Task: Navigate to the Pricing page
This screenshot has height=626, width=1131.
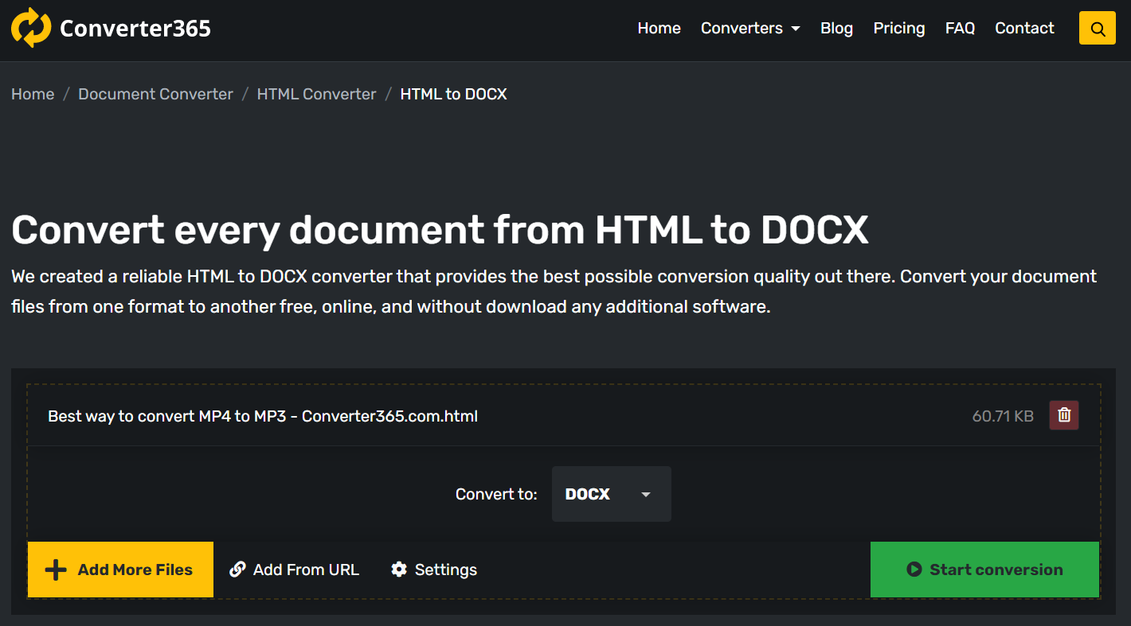Action: [898, 29]
